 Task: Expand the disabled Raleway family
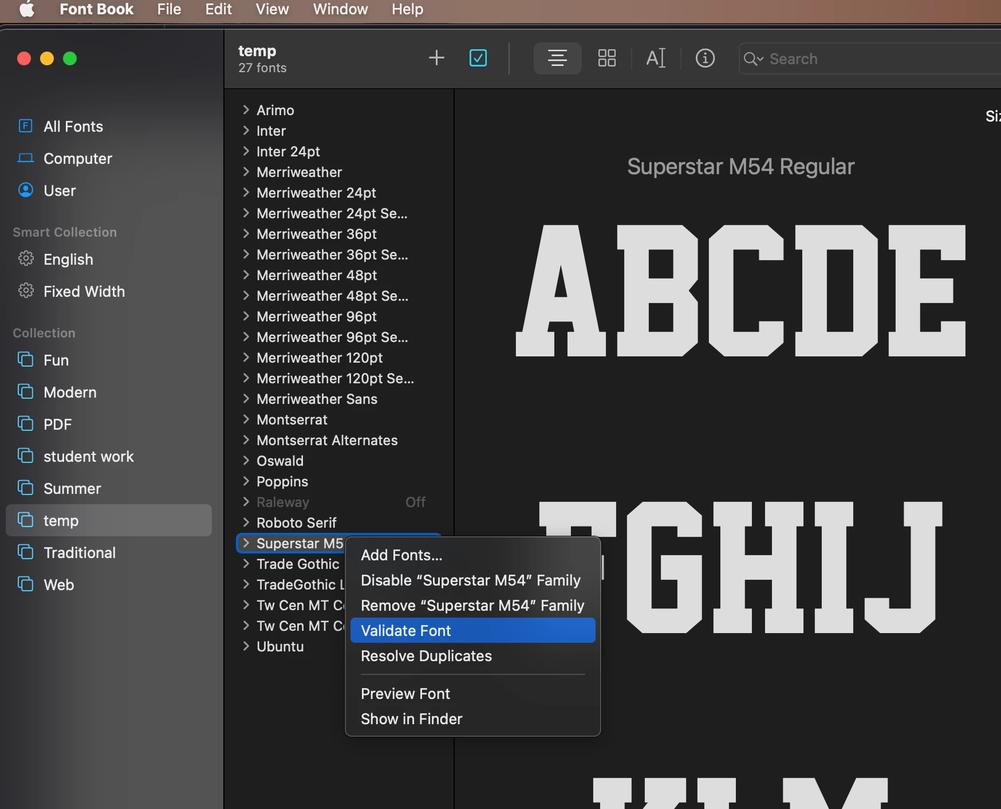coord(246,502)
